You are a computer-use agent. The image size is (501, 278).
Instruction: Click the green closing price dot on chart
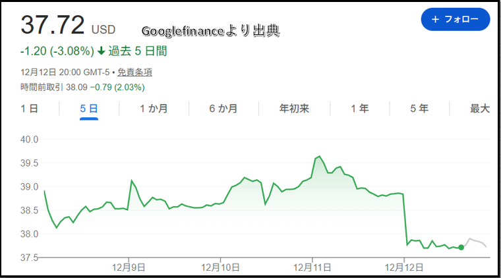coord(461,248)
